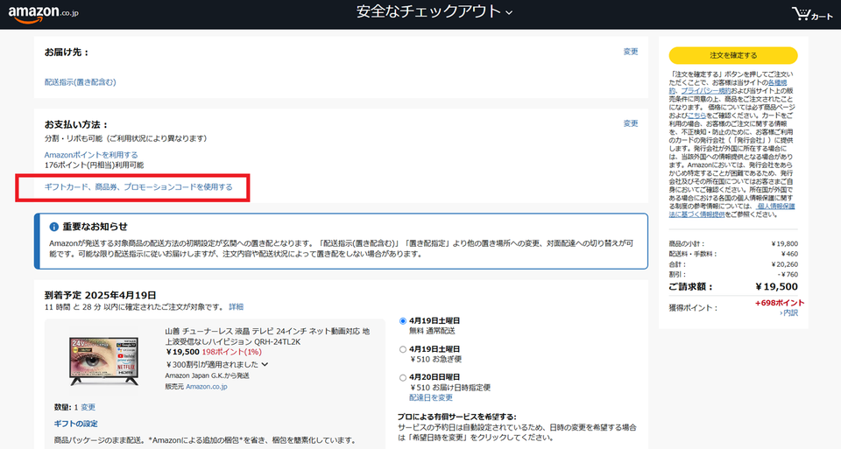Select 4月19日 無料 通常配送 radio option
Image resolution: width=841 pixels, height=449 pixels.
click(x=402, y=320)
